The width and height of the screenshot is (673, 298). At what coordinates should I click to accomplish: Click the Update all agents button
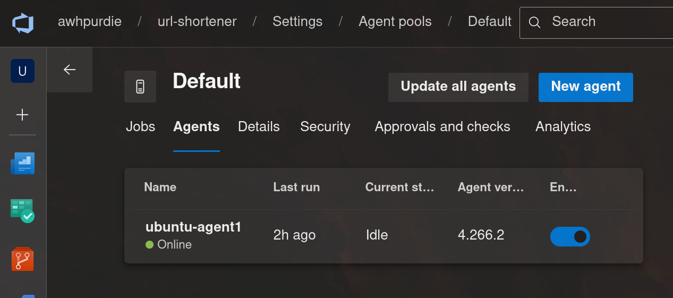pos(458,87)
